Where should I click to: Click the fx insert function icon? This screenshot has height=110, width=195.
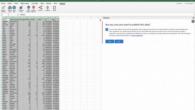18,15
